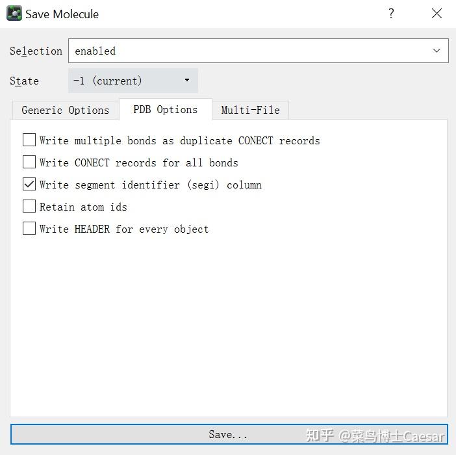Viewport: 456px width, 455px height.
Task: Click the small arrow in the State selector
Action: point(187,81)
